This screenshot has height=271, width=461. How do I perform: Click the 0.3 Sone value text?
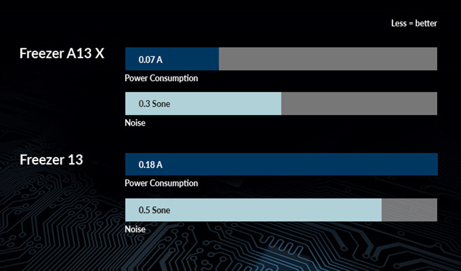(x=154, y=104)
